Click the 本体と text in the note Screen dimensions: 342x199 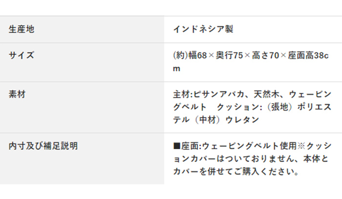point(316,158)
